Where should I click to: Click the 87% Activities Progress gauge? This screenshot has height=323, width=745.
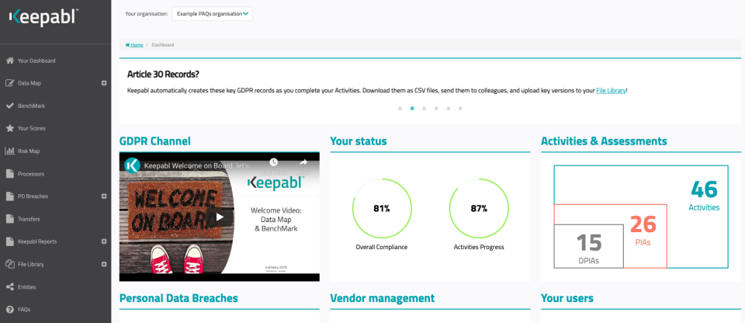pos(479,208)
